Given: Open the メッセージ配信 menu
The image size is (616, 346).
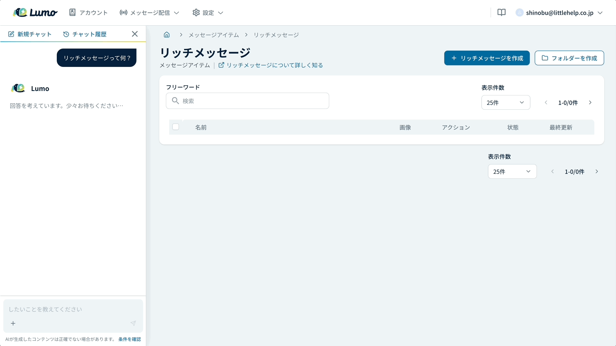Looking at the screenshot, I should pos(149,12).
